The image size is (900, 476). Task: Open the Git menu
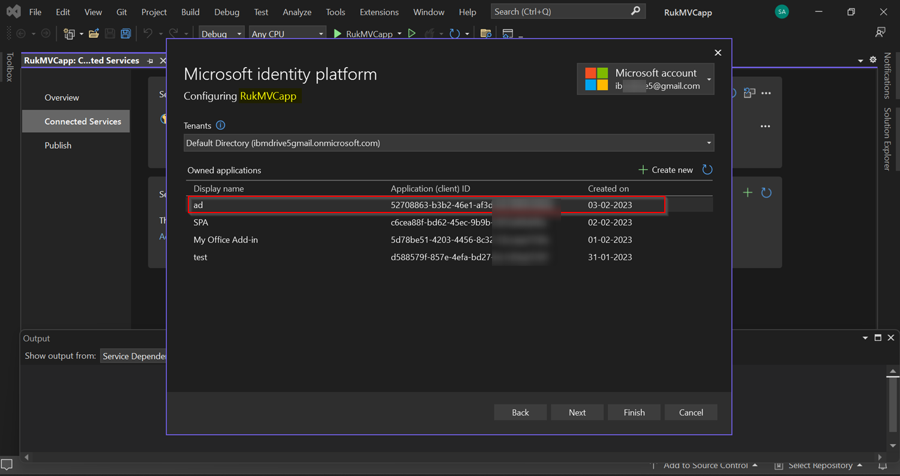pyautogui.click(x=122, y=11)
